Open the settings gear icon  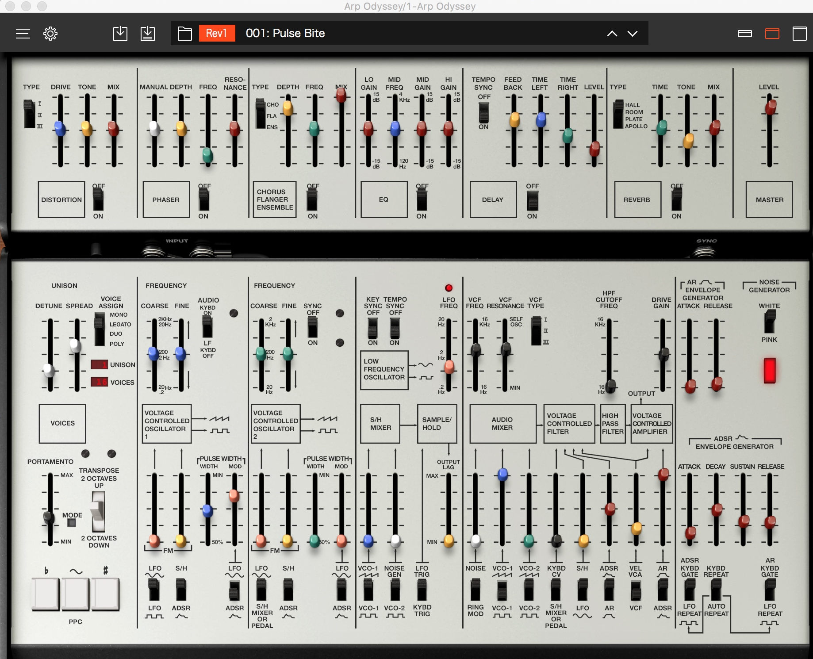(x=50, y=34)
